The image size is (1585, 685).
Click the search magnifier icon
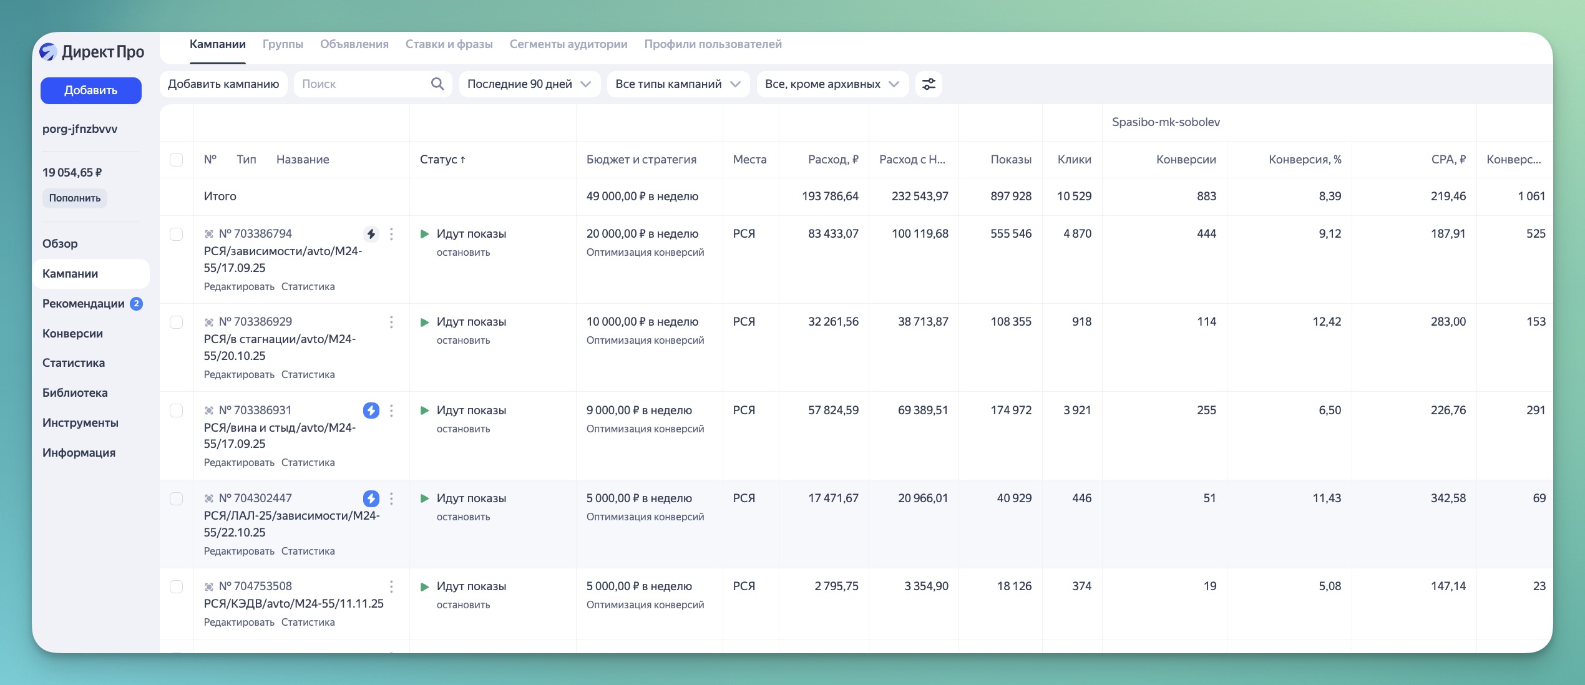pos(437,84)
